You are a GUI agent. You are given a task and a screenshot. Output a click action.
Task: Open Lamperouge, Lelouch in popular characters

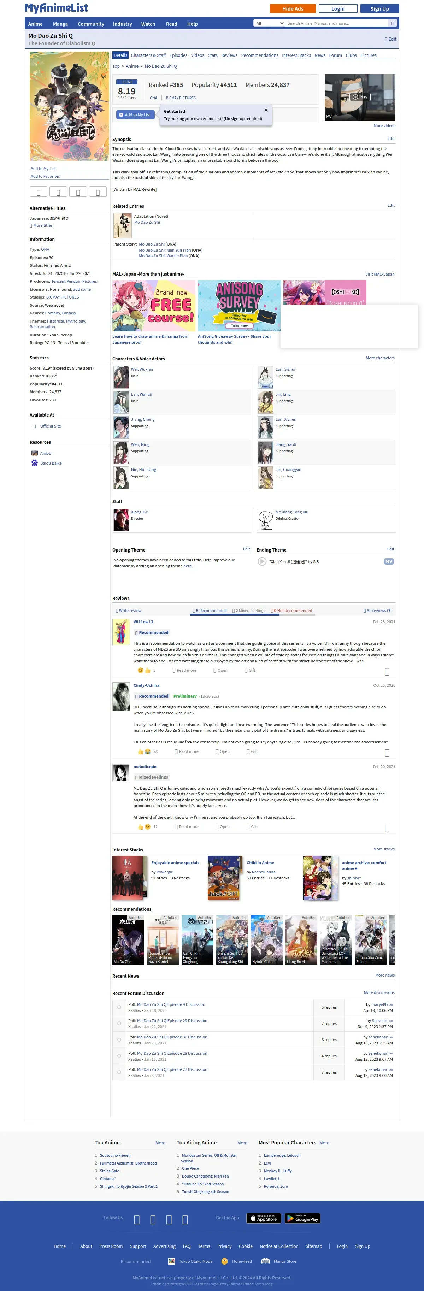(282, 1155)
